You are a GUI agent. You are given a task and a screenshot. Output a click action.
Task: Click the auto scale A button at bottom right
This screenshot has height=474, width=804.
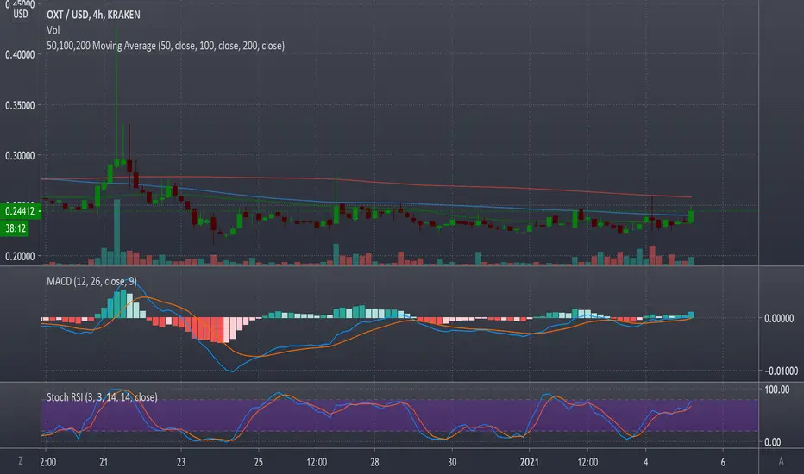point(781,461)
